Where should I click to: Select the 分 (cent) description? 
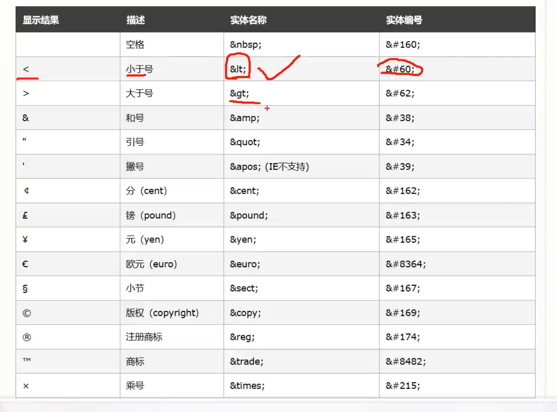146,191
